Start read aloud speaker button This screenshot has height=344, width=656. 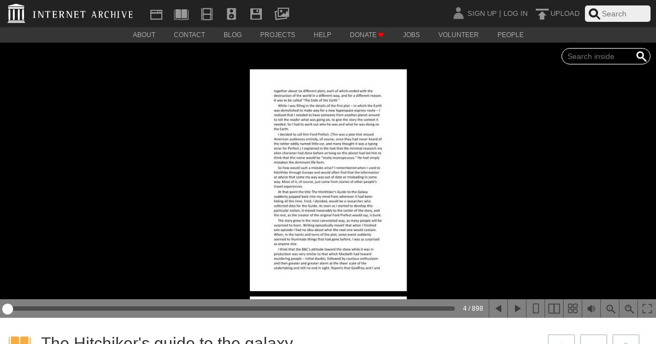[x=591, y=309]
